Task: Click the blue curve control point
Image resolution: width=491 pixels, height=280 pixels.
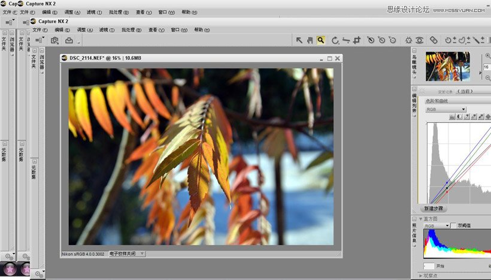Action: (x=447, y=182)
